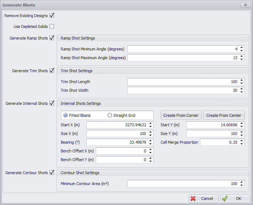Uncheck Generate Contour Shots checkbox
This screenshot has height=205, width=253.
click(x=52, y=173)
